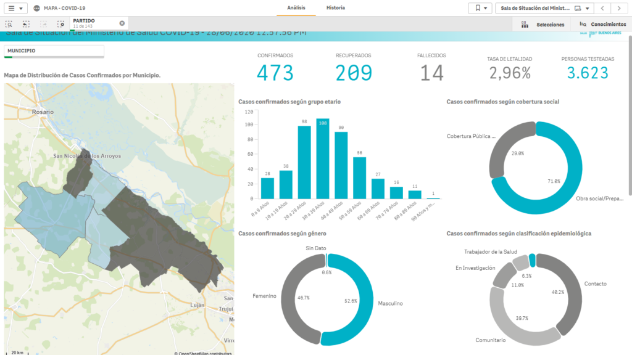
Task: Go to the previous sheet
Action: coord(603,8)
